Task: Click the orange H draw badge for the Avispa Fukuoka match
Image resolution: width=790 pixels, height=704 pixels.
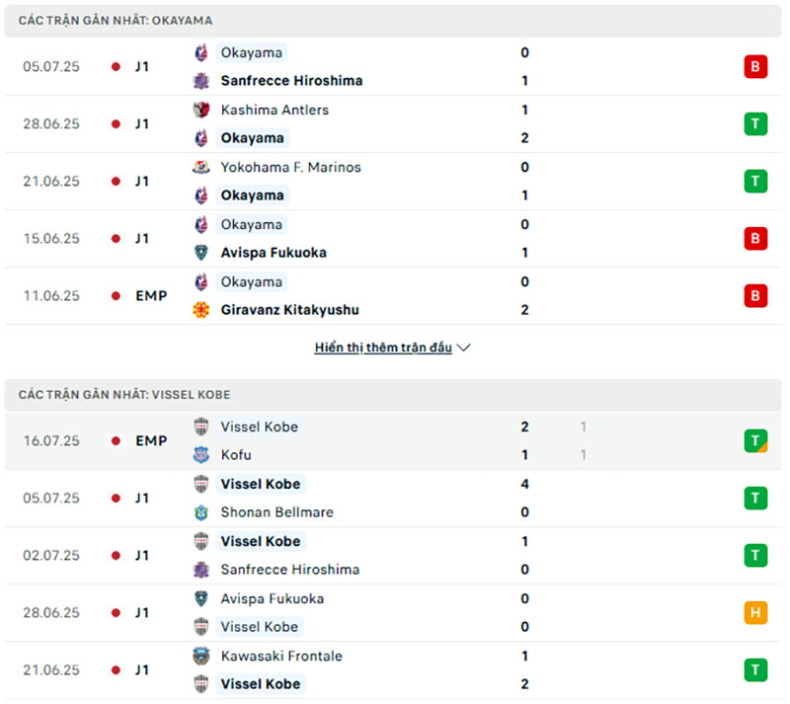Action: click(755, 613)
